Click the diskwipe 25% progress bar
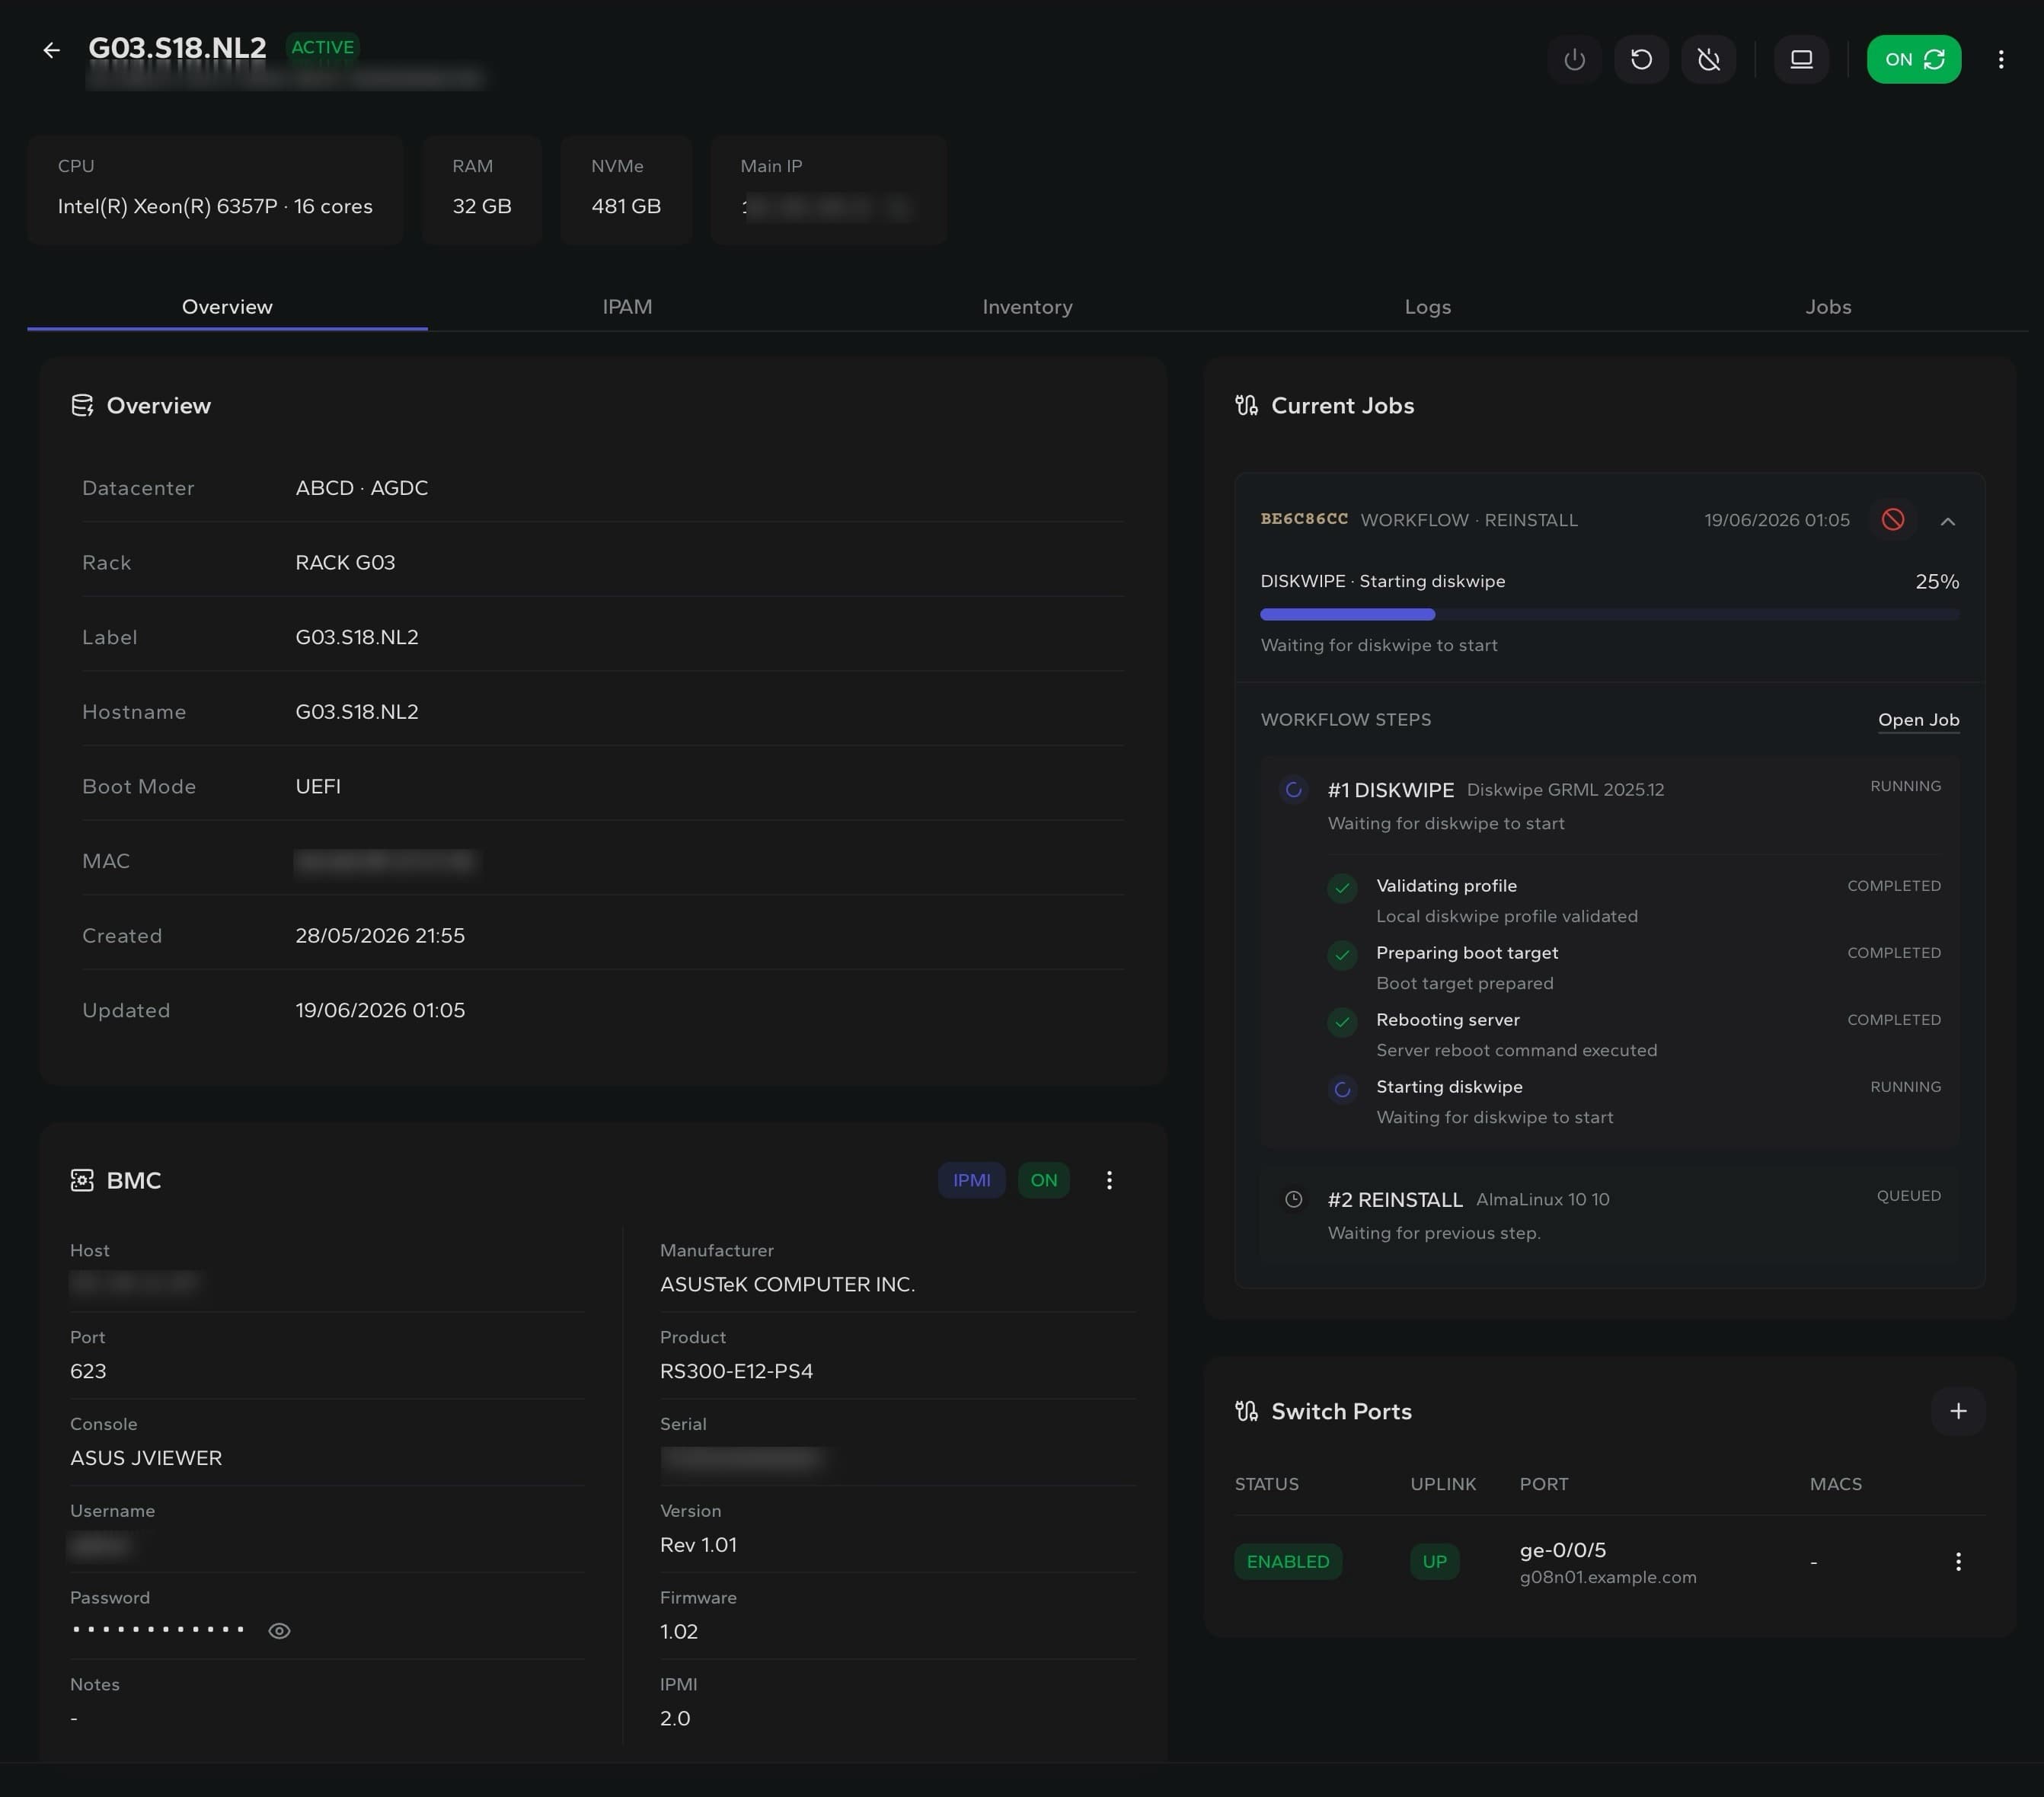This screenshot has height=1797, width=2044. click(1609, 614)
